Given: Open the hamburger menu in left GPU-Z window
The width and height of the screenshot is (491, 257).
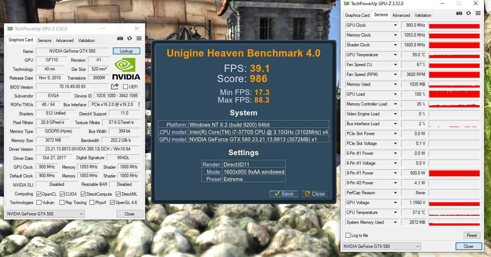Looking at the screenshot, I should (x=139, y=39).
